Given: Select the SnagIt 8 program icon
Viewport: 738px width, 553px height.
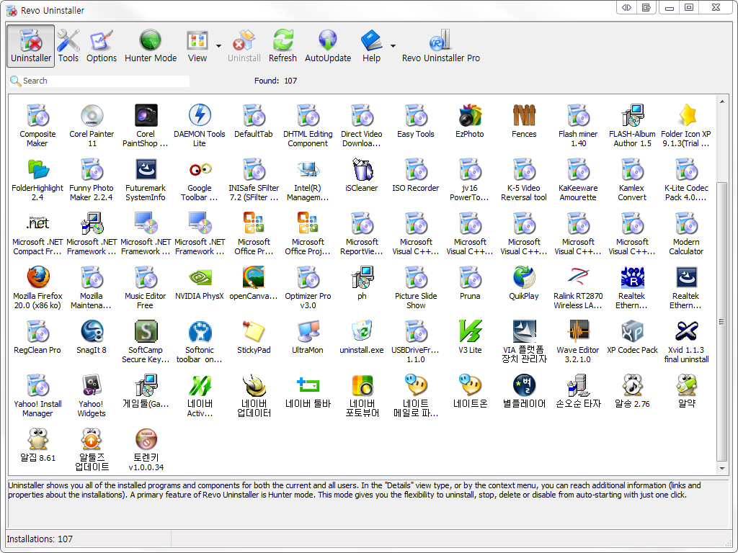Looking at the screenshot, I should (92, 331).
